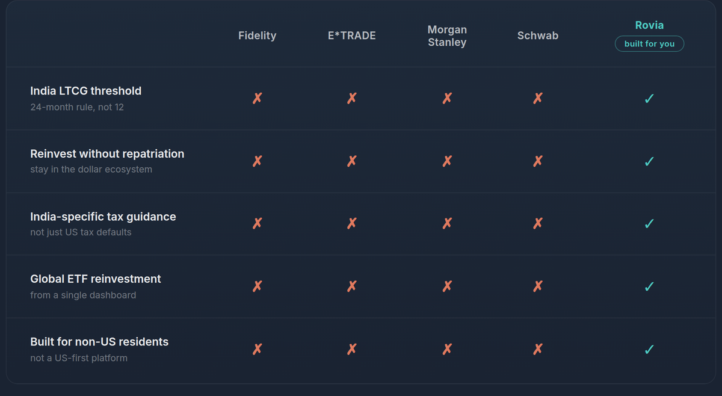Select the Morgan Stanley column header
The width and height of the screenshot is (722, 396).
447,36
